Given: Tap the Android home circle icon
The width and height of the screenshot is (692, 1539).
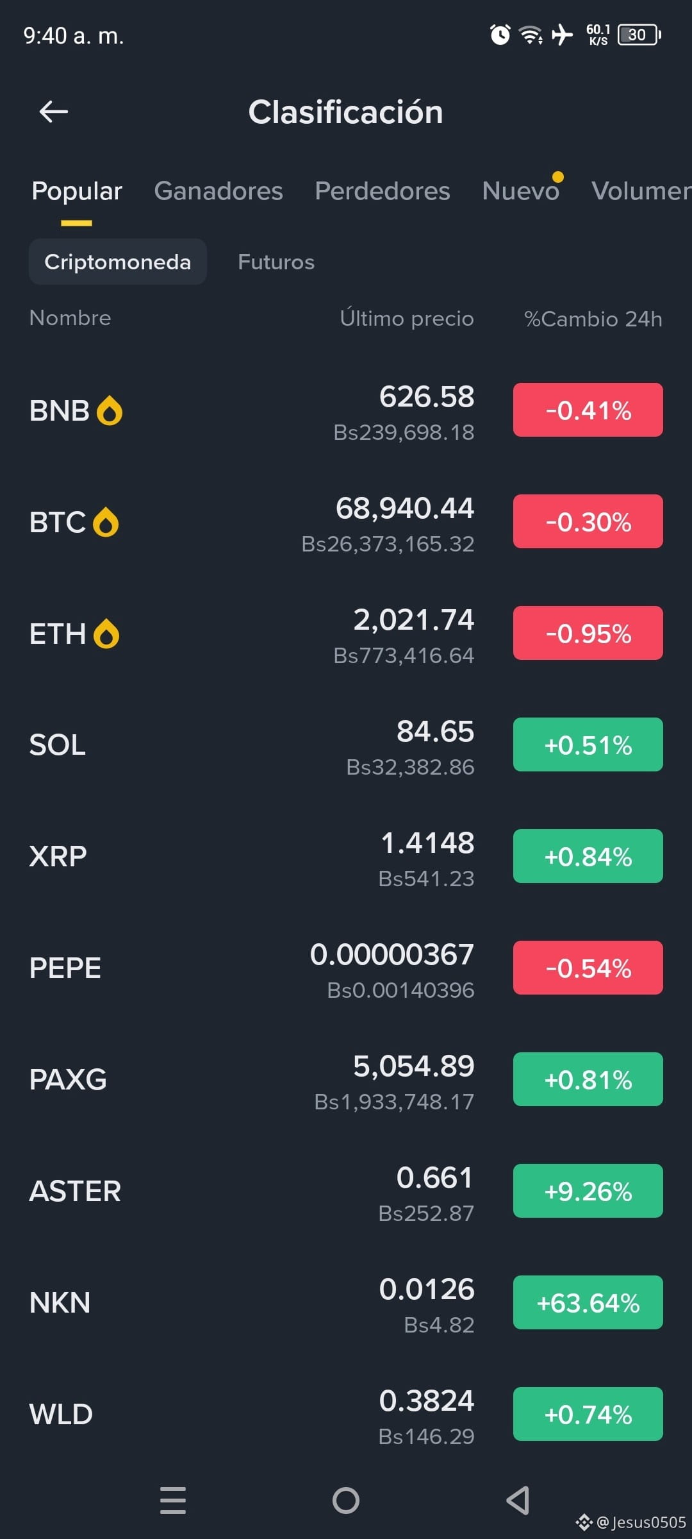Looking at the screenshot, I should [346, 1501].
